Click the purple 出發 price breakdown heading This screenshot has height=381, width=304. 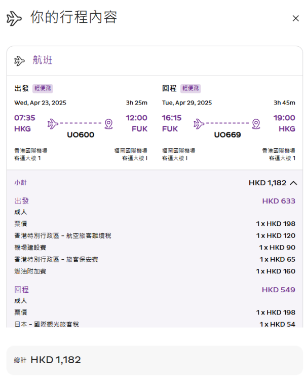pos(22,201)
